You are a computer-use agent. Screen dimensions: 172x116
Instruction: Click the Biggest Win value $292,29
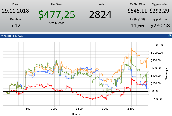[x=159, y=11]
